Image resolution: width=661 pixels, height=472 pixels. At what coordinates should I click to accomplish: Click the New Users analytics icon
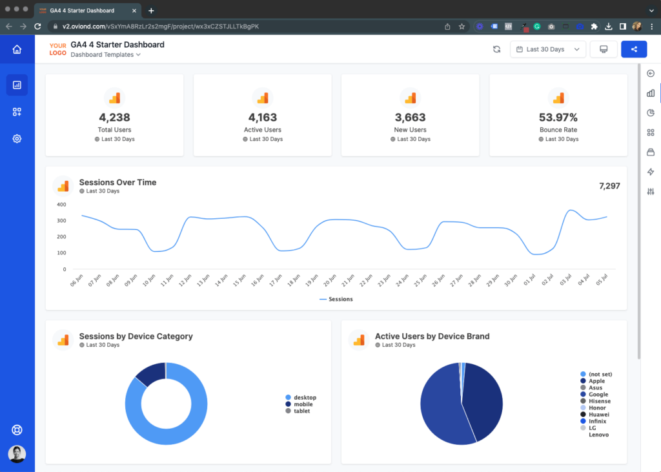(x=410, y=98)
